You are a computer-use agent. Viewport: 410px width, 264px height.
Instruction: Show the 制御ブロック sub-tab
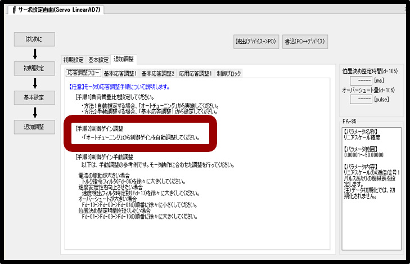point(229,73)
